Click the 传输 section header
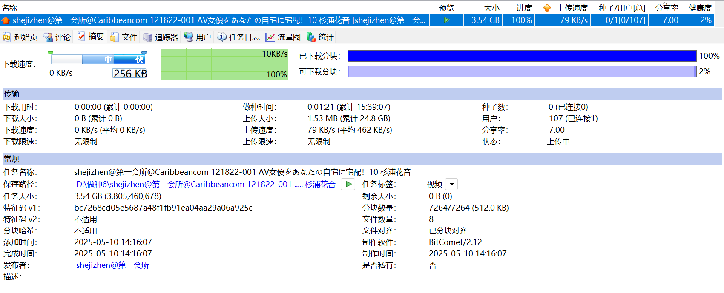Image resolution: width=724 pixels, height=293 pixels. click(362, 94)
